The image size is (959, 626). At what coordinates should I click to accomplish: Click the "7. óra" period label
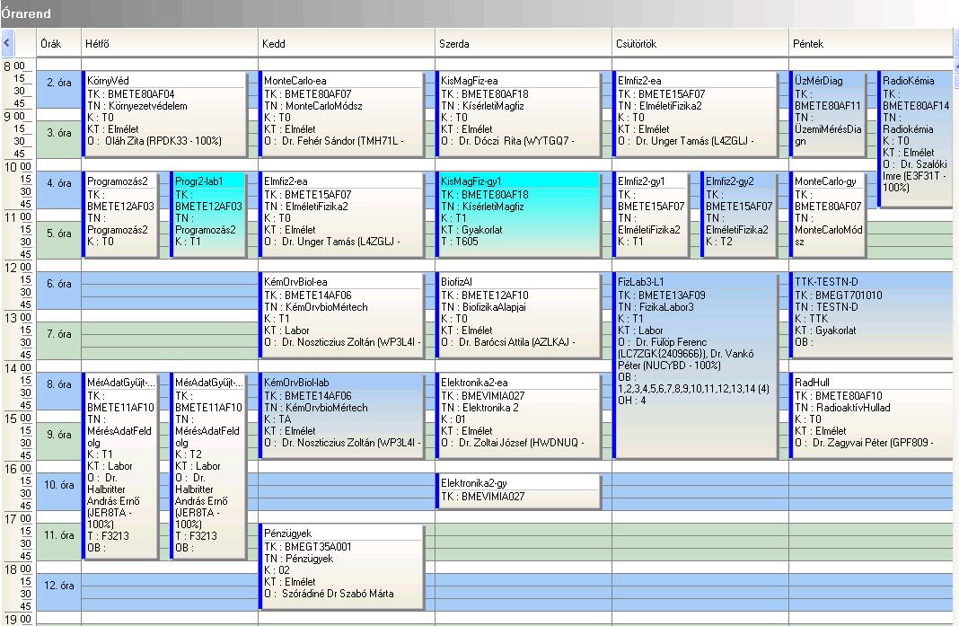[x=58, y=334]
